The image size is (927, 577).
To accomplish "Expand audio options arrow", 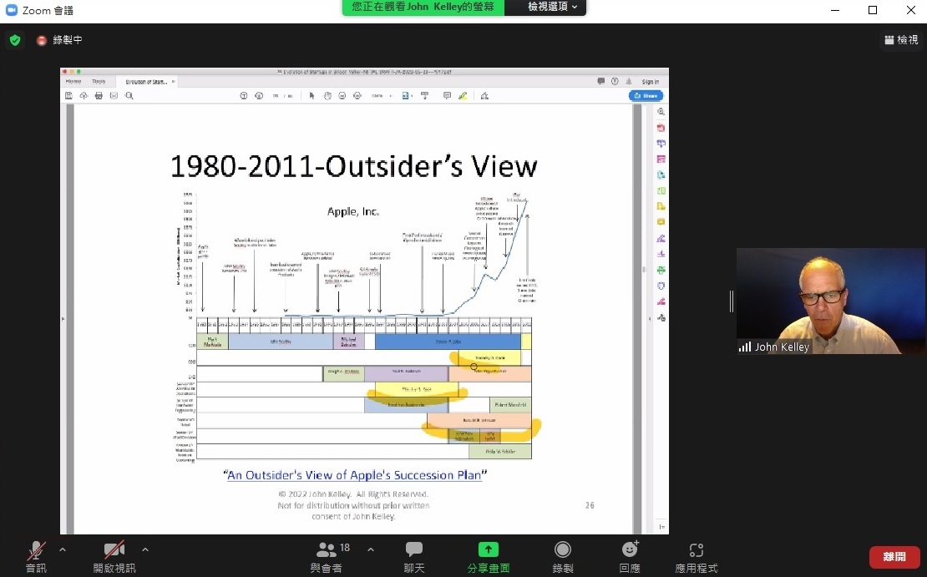I will tap(63, 549).
